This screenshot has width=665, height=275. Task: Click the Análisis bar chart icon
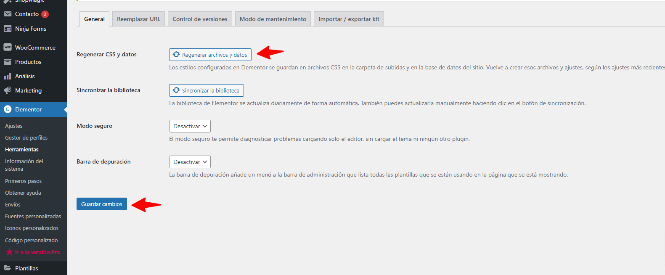(8, 76)
